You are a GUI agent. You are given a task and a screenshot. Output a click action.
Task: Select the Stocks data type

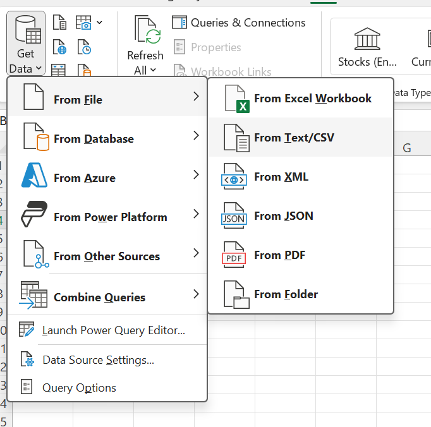[367, 47]
